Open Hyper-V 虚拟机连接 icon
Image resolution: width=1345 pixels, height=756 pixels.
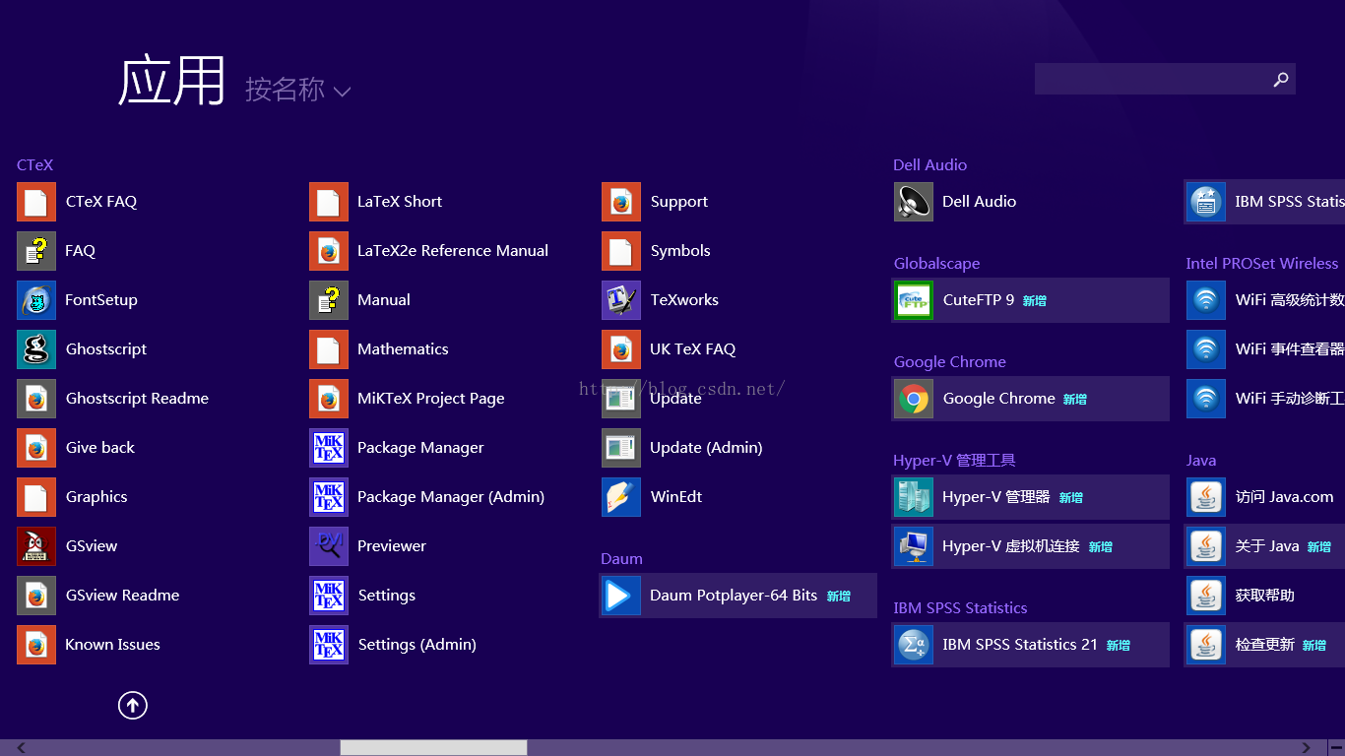tap(914, 546)
